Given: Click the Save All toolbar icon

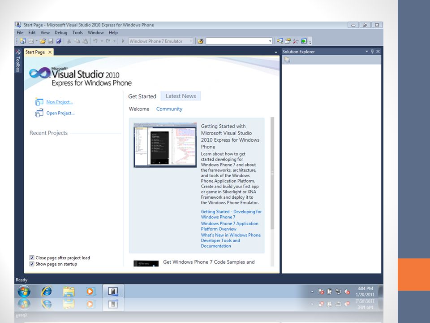Looking at the screenshot, I should click(58, 41).
